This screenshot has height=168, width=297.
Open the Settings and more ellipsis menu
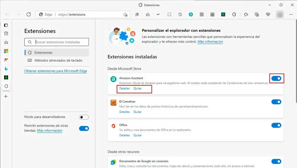tap(291, 14)
